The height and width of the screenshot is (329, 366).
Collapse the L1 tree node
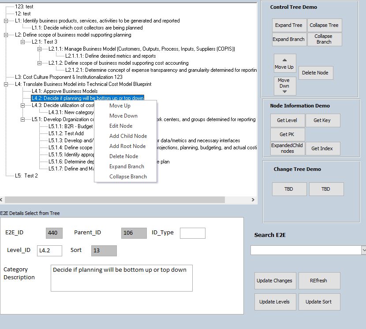tap(6, 21)
